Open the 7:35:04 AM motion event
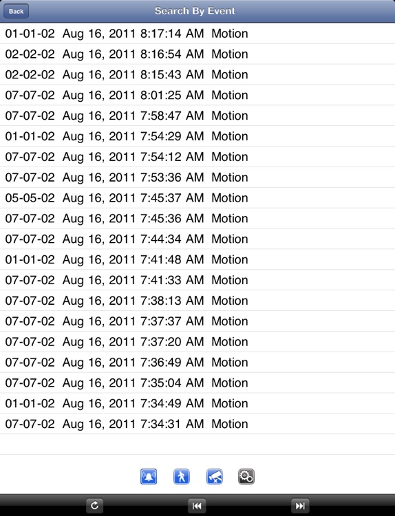This screenshot has width=395, height=516. click(197, 383)
